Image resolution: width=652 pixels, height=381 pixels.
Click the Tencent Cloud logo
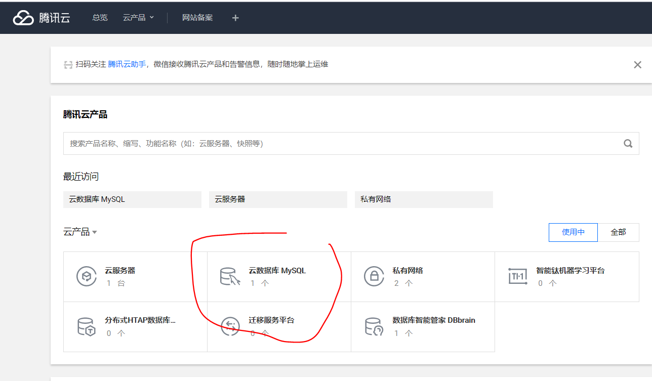pos(42,18)
